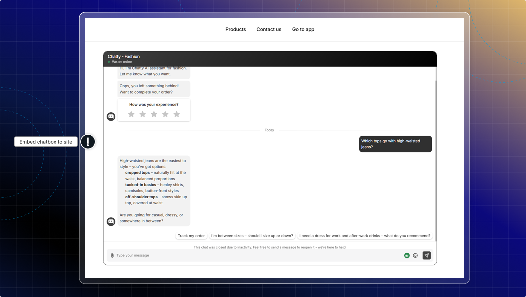Viewport: 526px width, 297px height.
Task: Click the 'Which tops go with high-waisted jeans?' bubble
Action: coord(395,144)
